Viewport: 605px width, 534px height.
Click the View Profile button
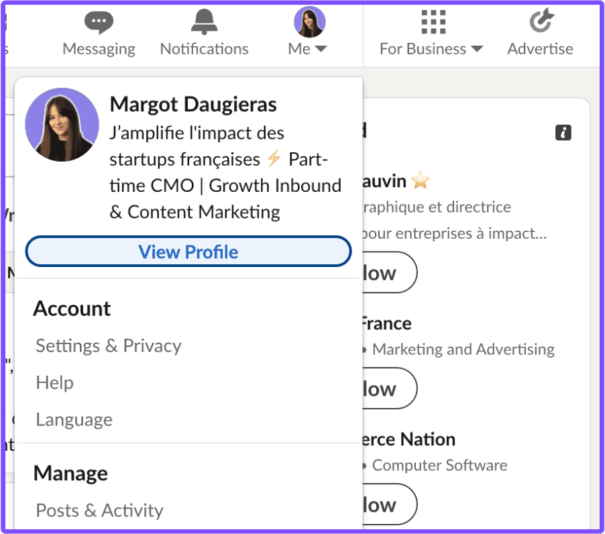coord(188,251)
